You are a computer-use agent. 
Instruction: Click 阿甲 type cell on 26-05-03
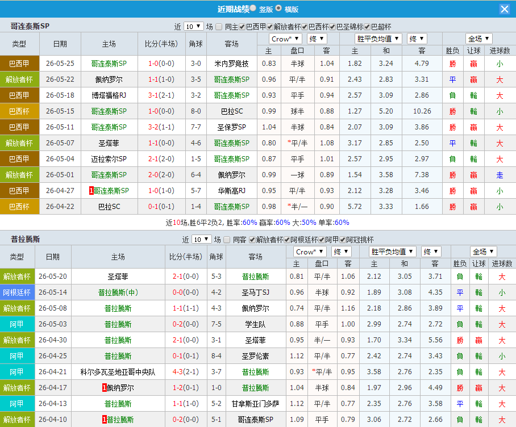point(17,324)
